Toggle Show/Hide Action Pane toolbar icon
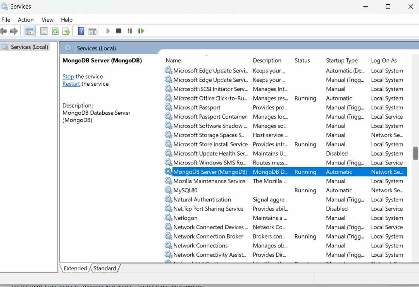The image size is (419, 287). [x=92, y=31]
